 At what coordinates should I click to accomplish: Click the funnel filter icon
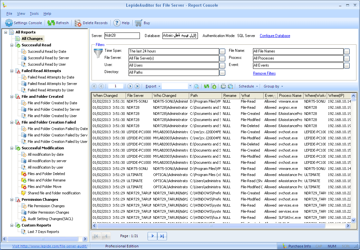pos(98,53)
